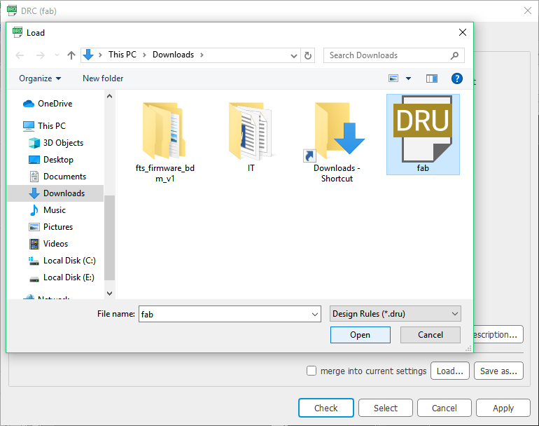Select the IT folder icon

pos(251,131)
